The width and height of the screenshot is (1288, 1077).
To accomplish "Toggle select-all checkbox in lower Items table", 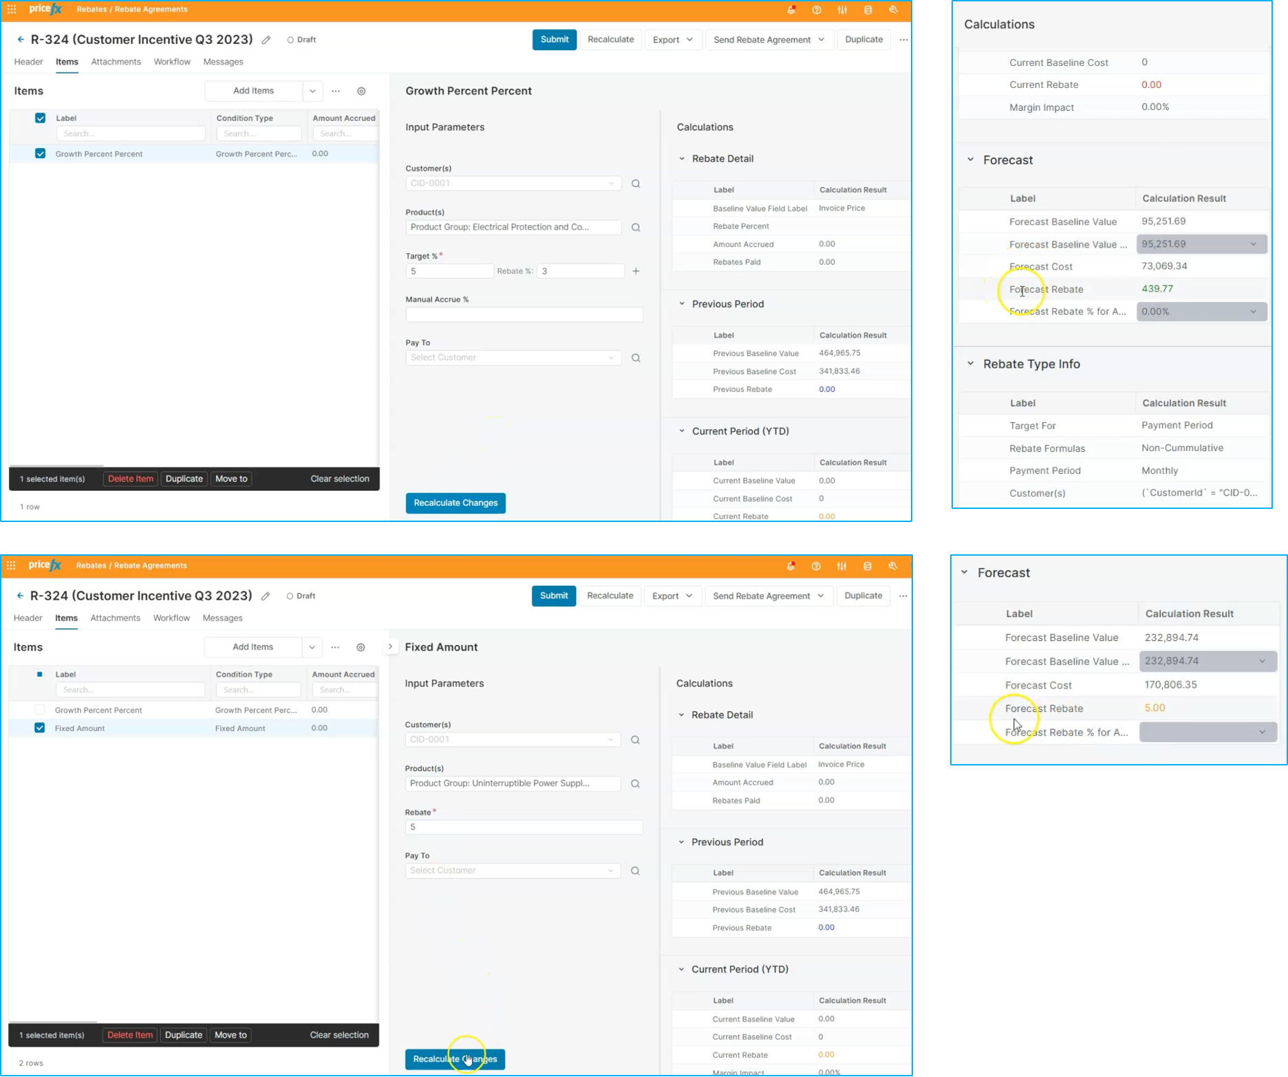I will coord(39,674).
